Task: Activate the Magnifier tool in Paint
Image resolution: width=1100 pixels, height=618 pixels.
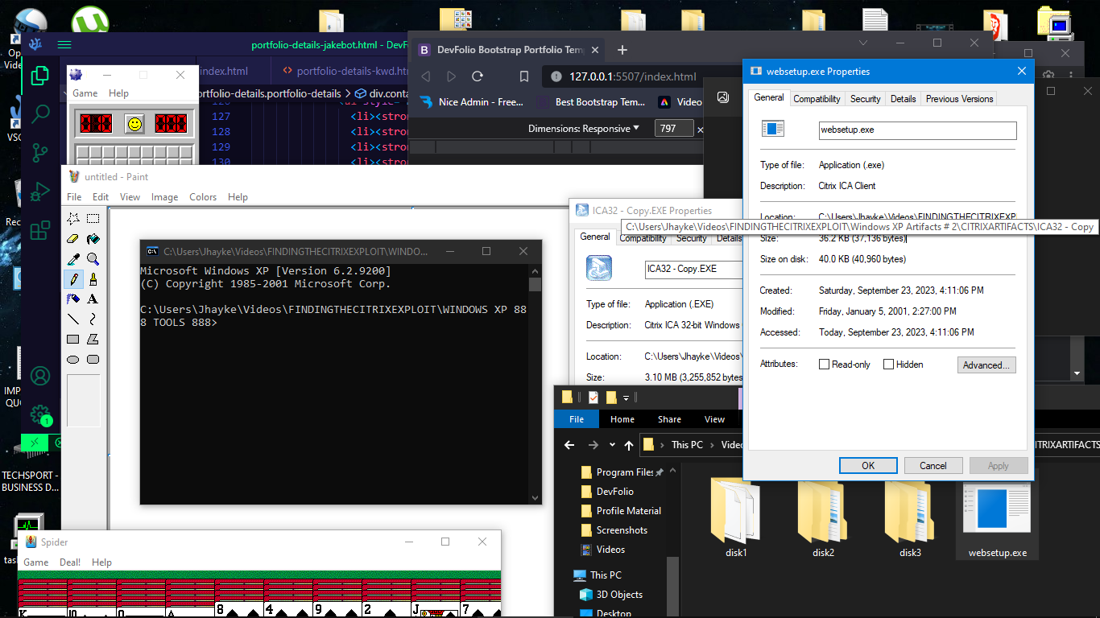Action: pyautogui.click(x=93, y=259)
